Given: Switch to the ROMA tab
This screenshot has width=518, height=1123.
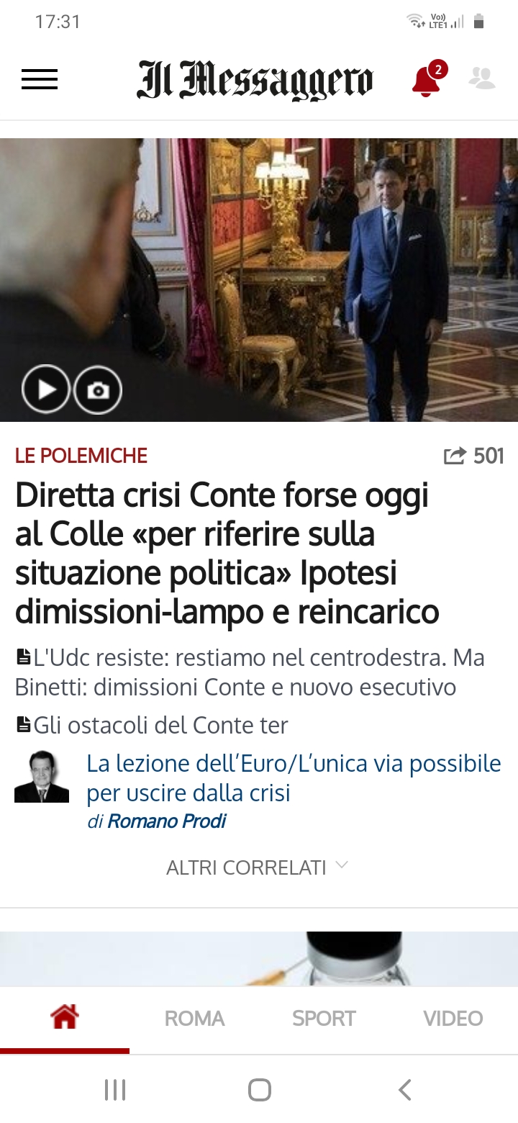Looking at the screenshot, I should [194, 1019].
